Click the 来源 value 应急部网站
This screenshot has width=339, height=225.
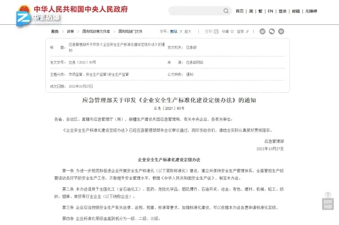pyautogui.click(x=194, y=62)
